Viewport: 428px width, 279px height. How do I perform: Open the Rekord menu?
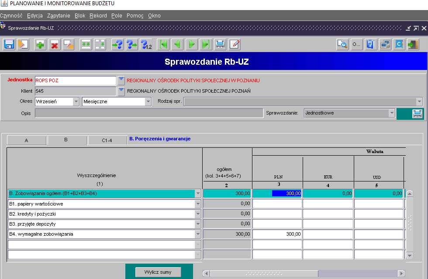point(98,16)
